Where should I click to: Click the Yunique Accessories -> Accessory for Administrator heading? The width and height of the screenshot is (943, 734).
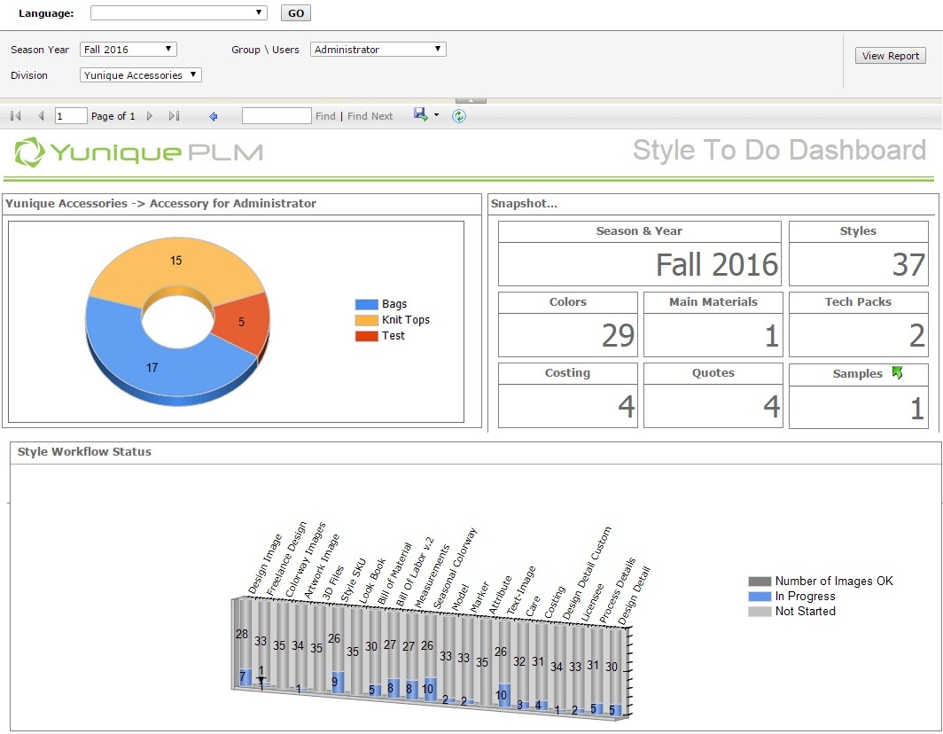(160, 204)
